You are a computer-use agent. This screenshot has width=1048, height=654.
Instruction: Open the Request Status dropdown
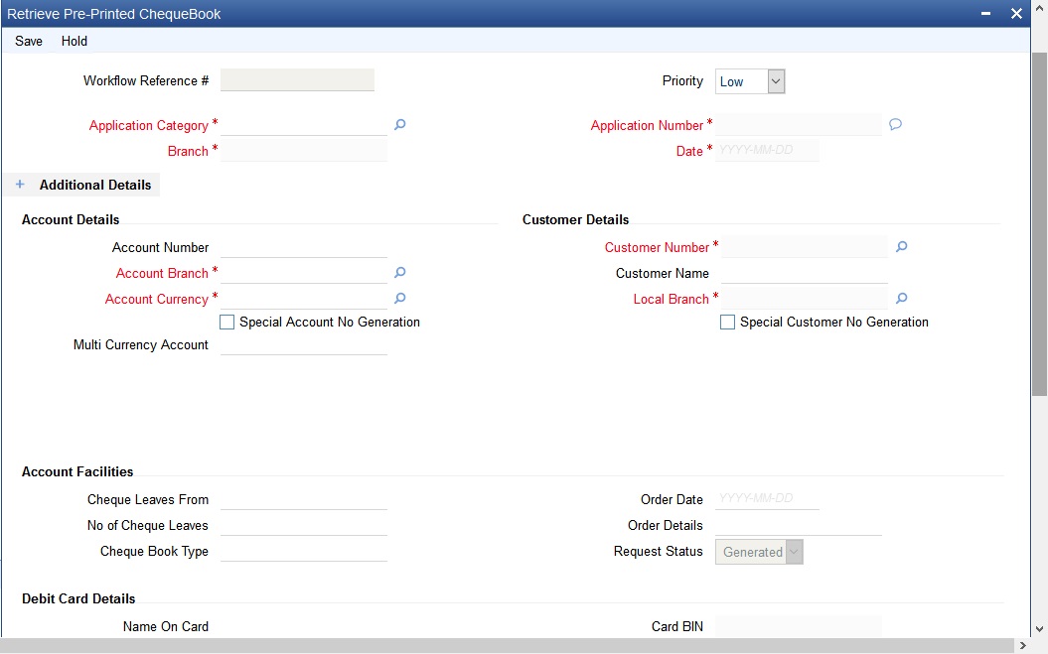[x=759, y=552]
